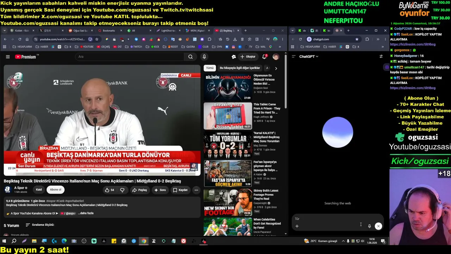Show more bookmarks in the YouTube window

(x=280, y=47)
